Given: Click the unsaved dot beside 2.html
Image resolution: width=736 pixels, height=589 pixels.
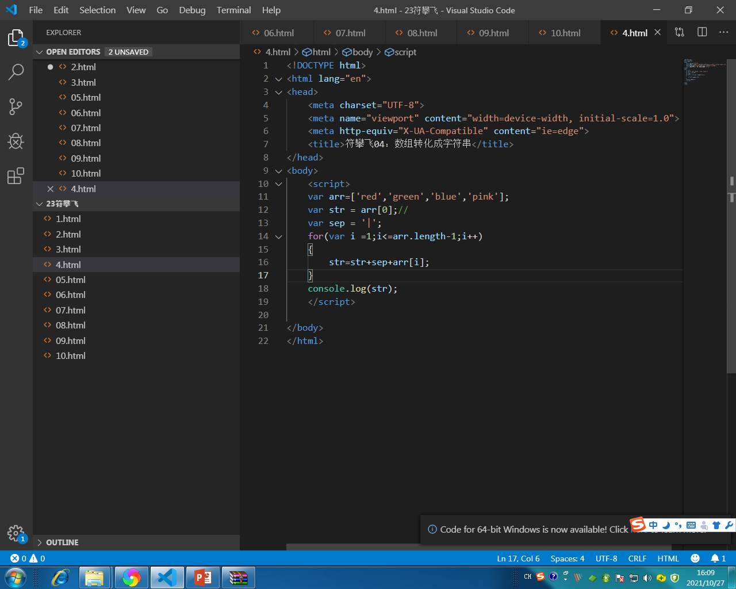Looking at the screenshot, I should [x=50, y=67].
